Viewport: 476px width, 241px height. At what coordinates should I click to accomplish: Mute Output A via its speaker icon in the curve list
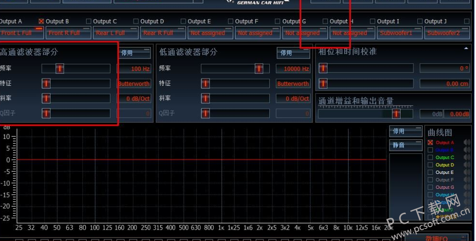[x=467, y=142]
